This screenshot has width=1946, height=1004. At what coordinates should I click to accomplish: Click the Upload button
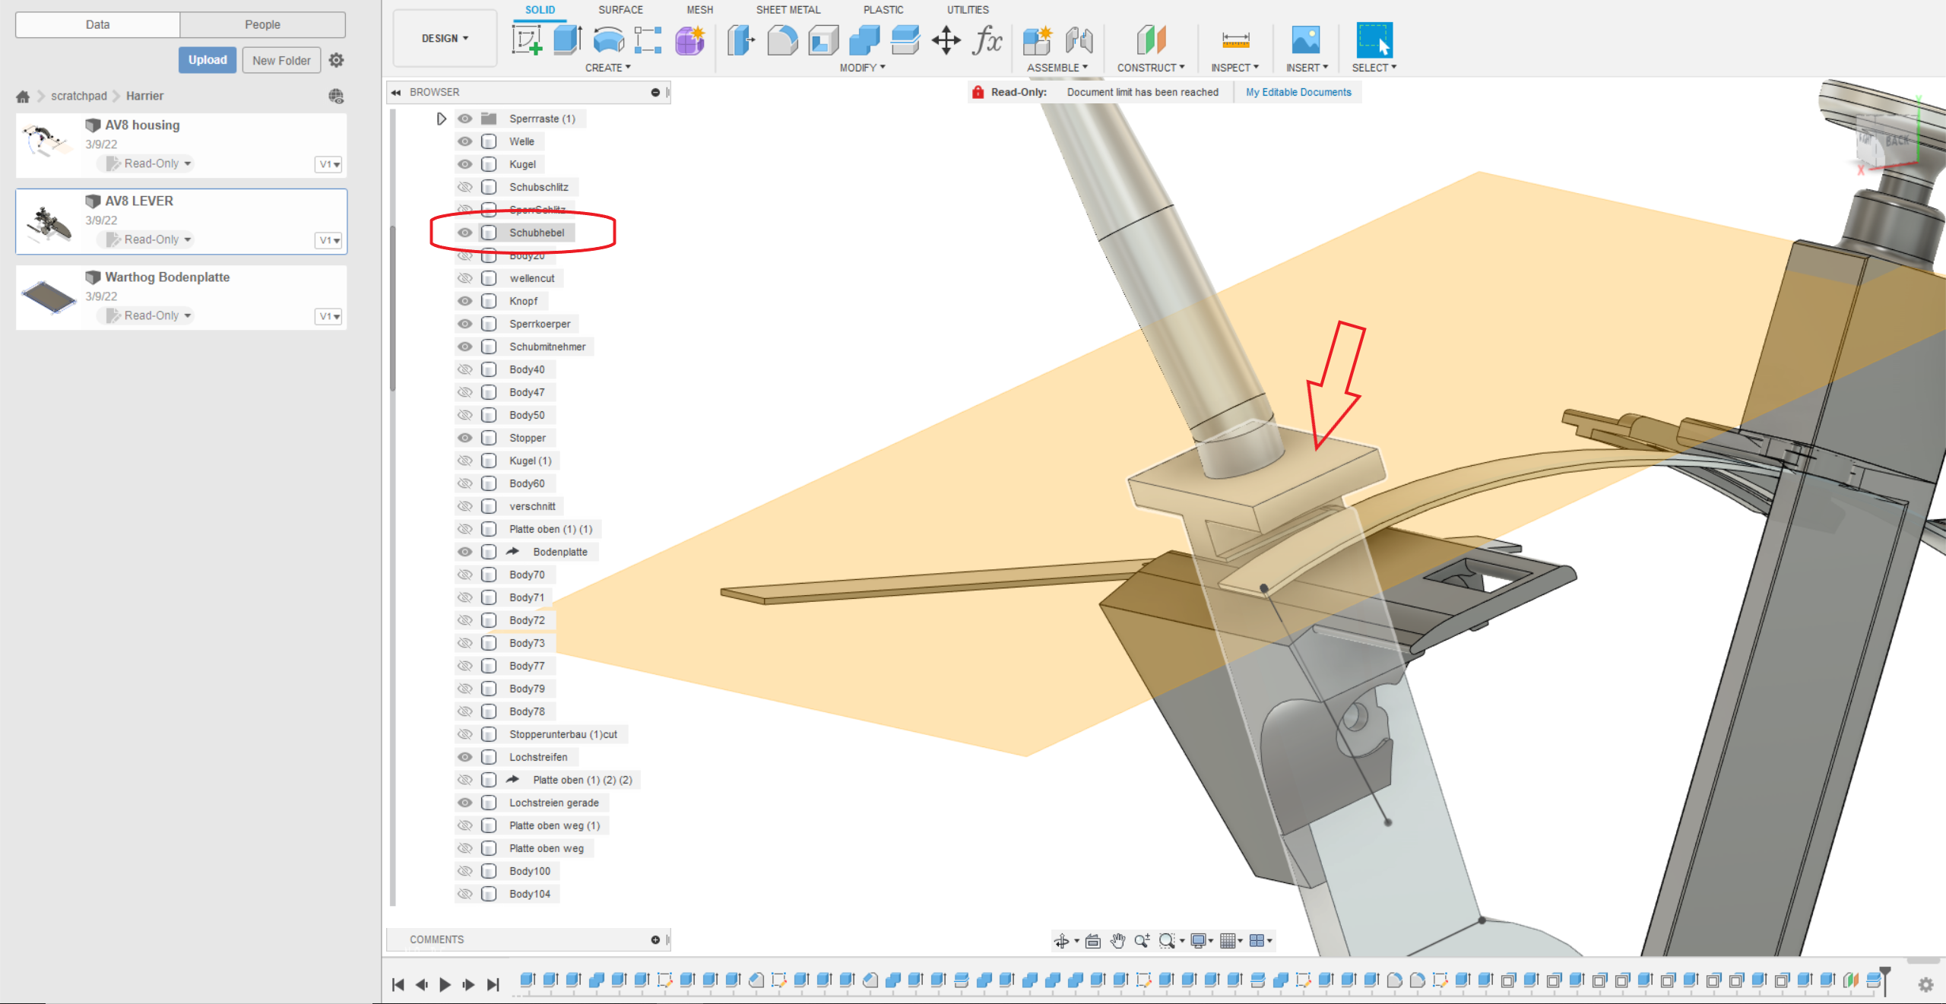coord(208,60)
